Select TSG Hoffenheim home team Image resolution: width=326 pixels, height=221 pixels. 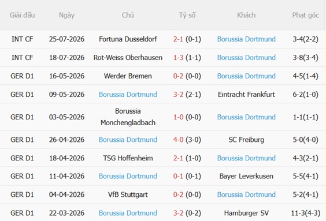click(128, 158)
